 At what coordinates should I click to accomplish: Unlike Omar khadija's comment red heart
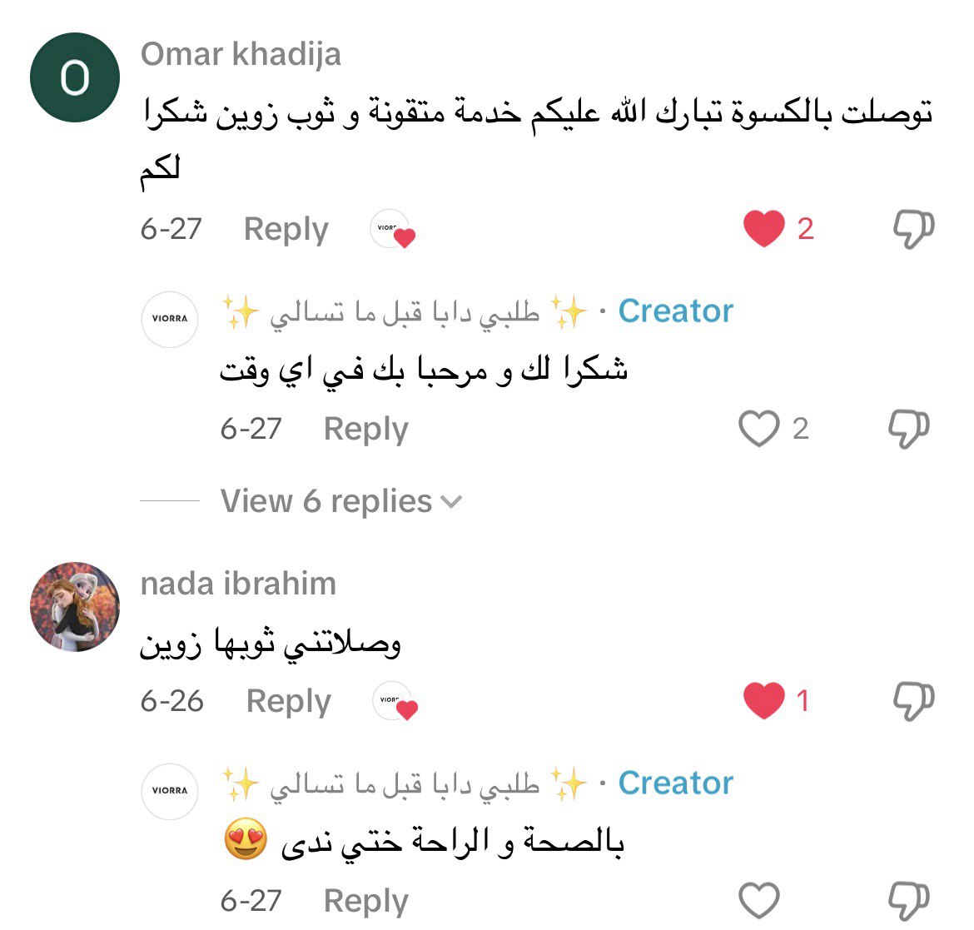[x=764, y=228]
